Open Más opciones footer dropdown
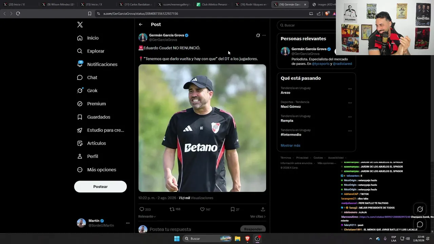This screenshot has width=434, height=244. (327, 163)
